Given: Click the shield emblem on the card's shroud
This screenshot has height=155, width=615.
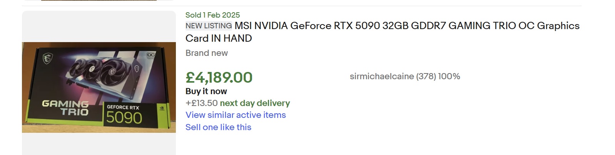Looking at the screenshot, I should click(x=137, y=69).
